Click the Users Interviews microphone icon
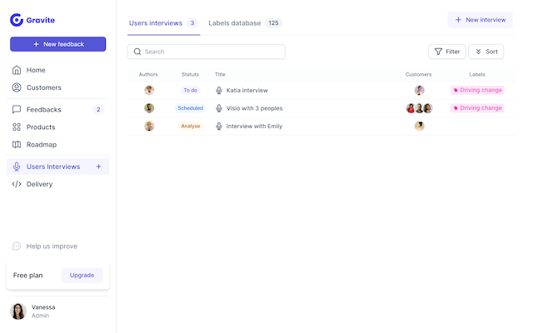533x333 pixels. [17, 166]
